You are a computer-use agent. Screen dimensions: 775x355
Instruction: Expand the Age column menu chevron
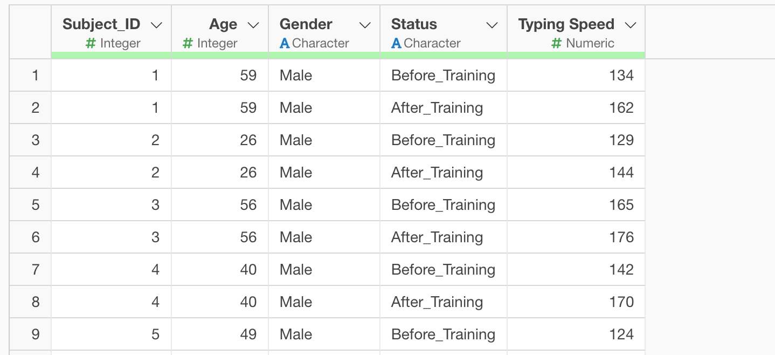[x=253, y=25]
